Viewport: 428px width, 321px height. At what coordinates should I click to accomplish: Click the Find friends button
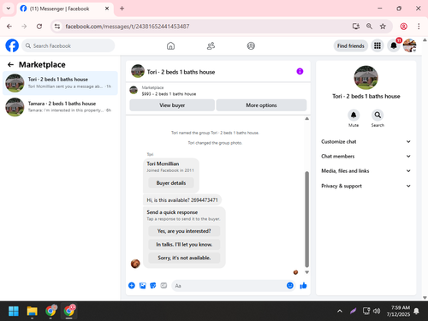[x=351, y=45]
